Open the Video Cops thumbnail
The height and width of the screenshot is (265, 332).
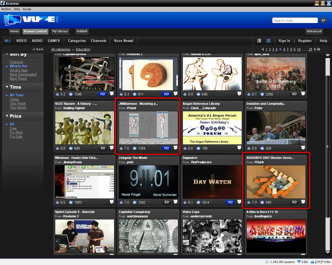(x=212, y=236)
